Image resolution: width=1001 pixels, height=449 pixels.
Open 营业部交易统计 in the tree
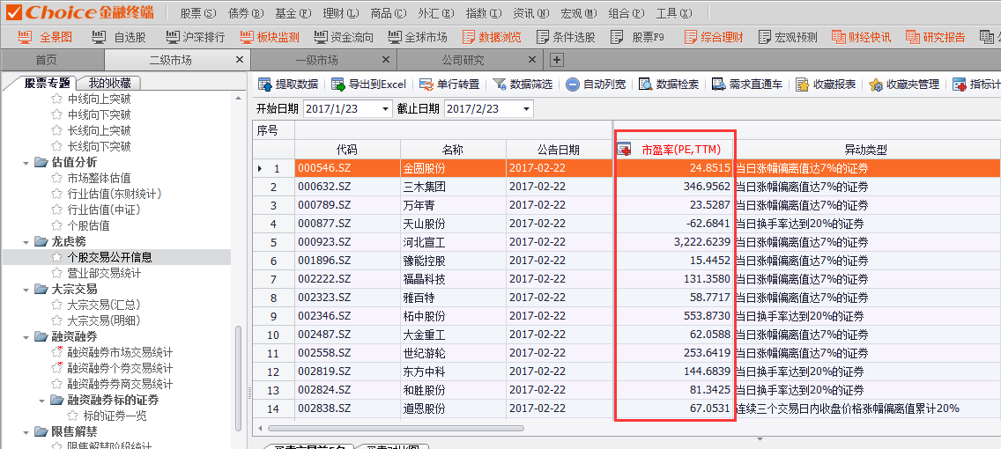[x=104, y=274]
